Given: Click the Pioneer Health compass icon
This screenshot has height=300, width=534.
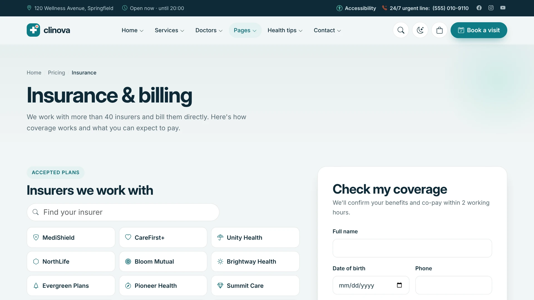Looking at the screenshot, I should coord(128,286).
